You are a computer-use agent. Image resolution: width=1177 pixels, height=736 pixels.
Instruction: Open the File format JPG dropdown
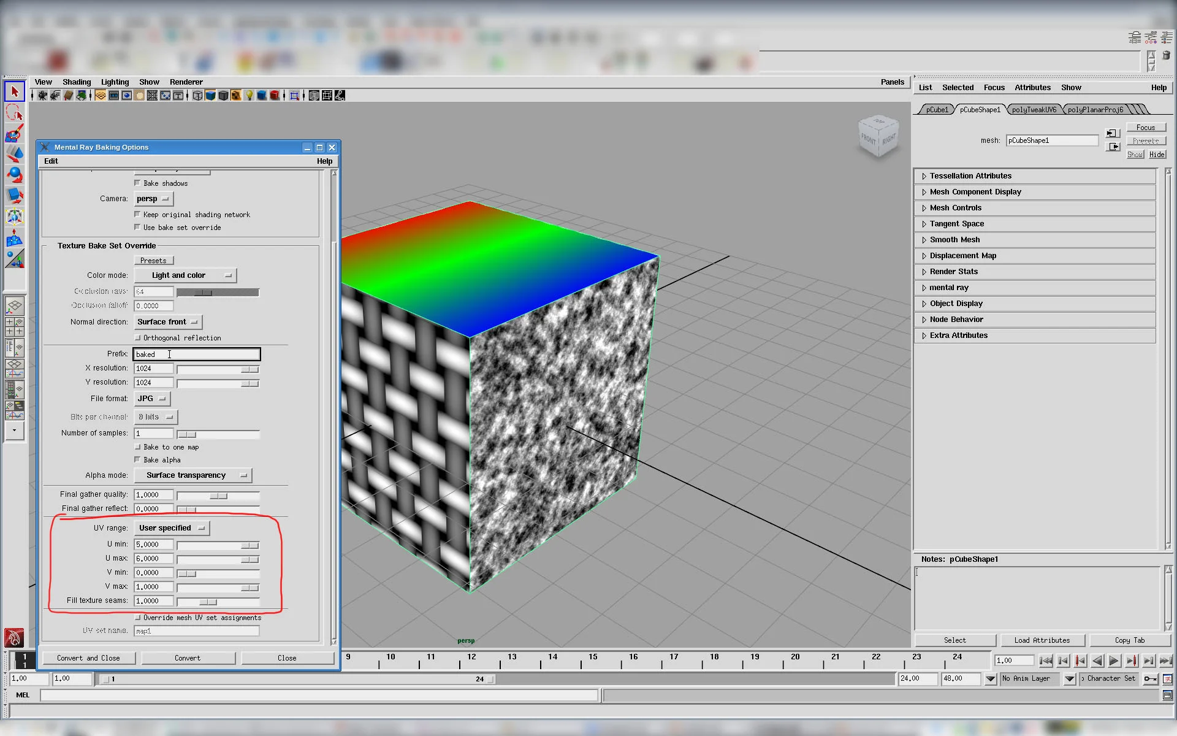click(152, 399)
